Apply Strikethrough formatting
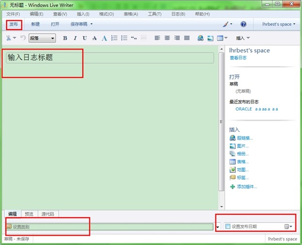 [95, 38]
